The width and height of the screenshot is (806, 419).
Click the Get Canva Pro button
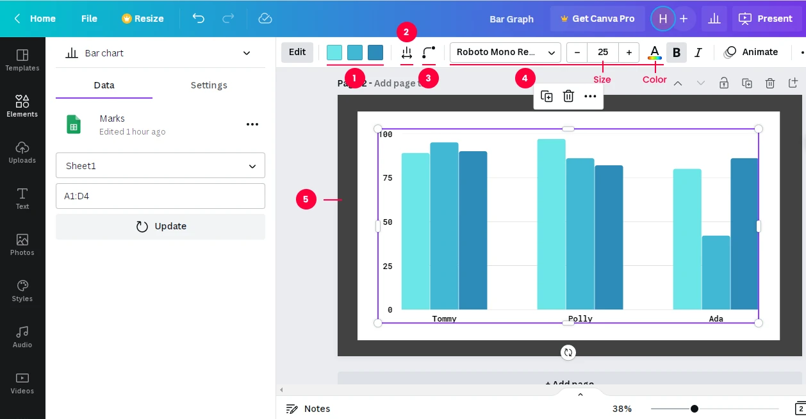tap(597, 19)
